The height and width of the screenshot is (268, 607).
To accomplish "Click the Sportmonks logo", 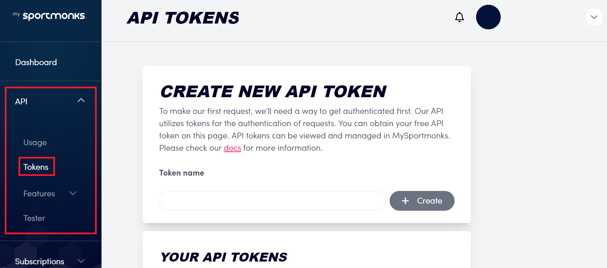I will click(50, 16).
